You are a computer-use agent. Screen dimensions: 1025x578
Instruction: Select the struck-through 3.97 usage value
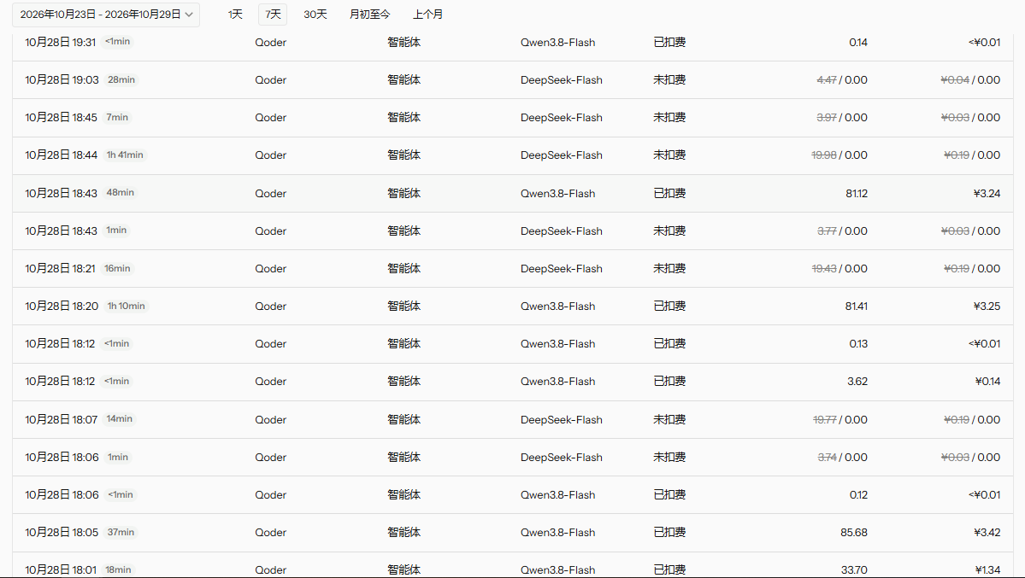coord(827,118)
